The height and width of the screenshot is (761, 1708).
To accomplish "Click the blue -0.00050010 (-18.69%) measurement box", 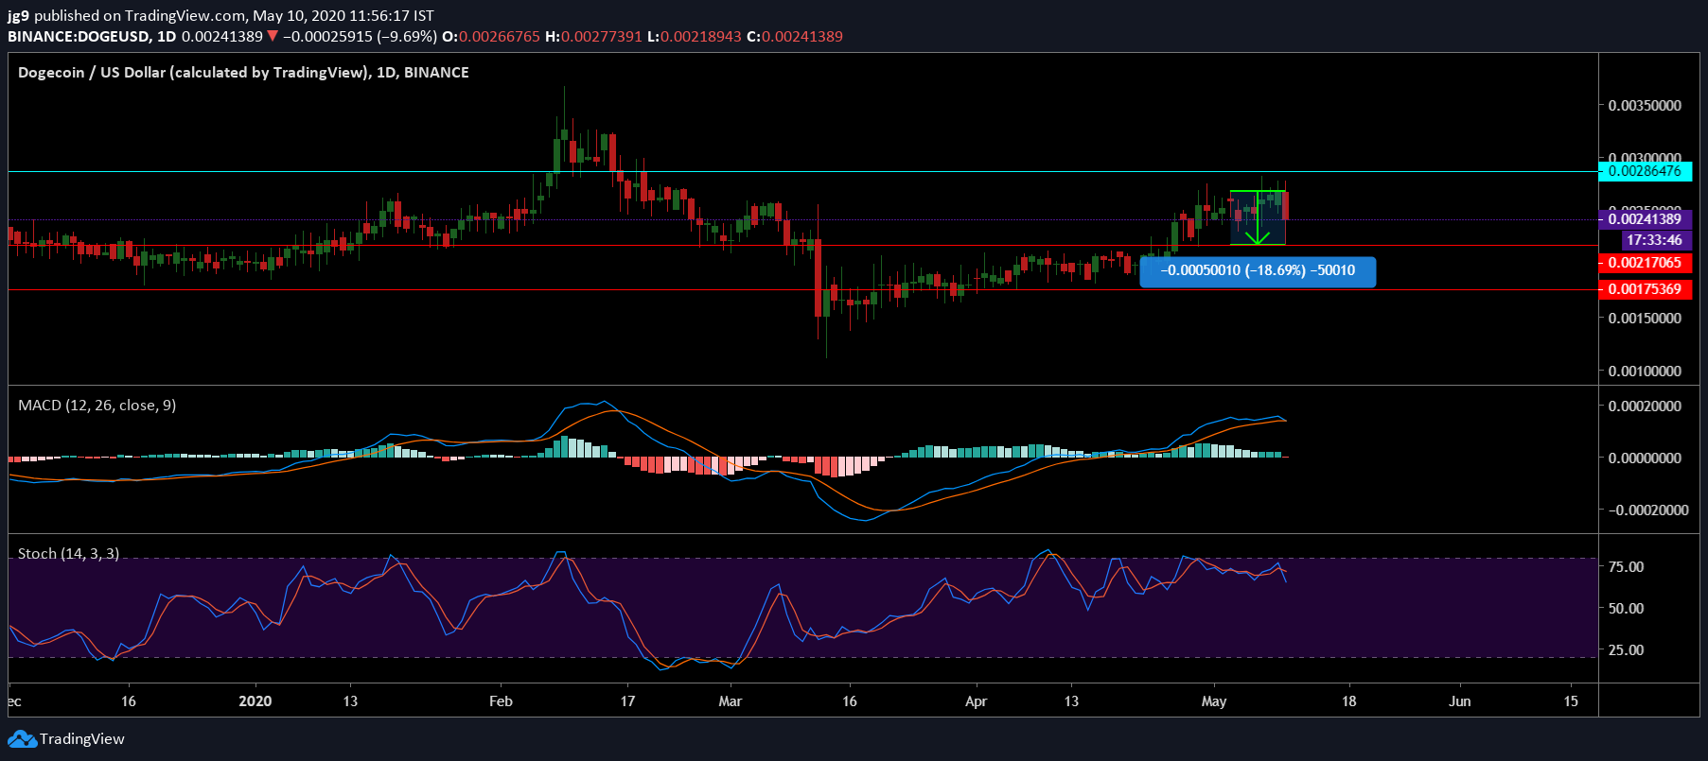I will click(1258, 271).
